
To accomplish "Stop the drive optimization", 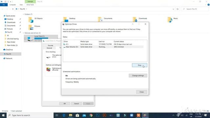I will (139, 65).
